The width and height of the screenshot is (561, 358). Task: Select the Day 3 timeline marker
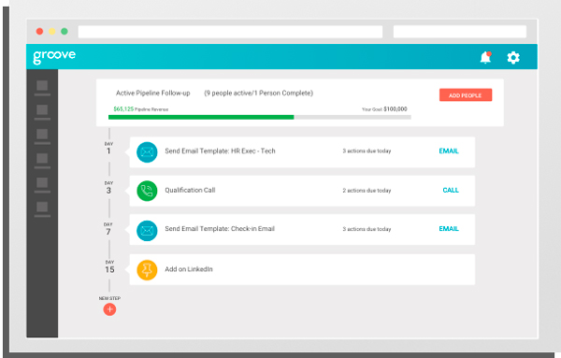coord(108,188)
